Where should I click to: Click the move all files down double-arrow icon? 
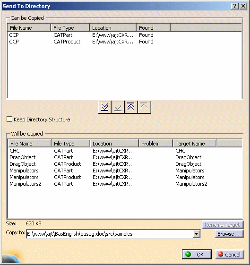(x=104, y=107)
